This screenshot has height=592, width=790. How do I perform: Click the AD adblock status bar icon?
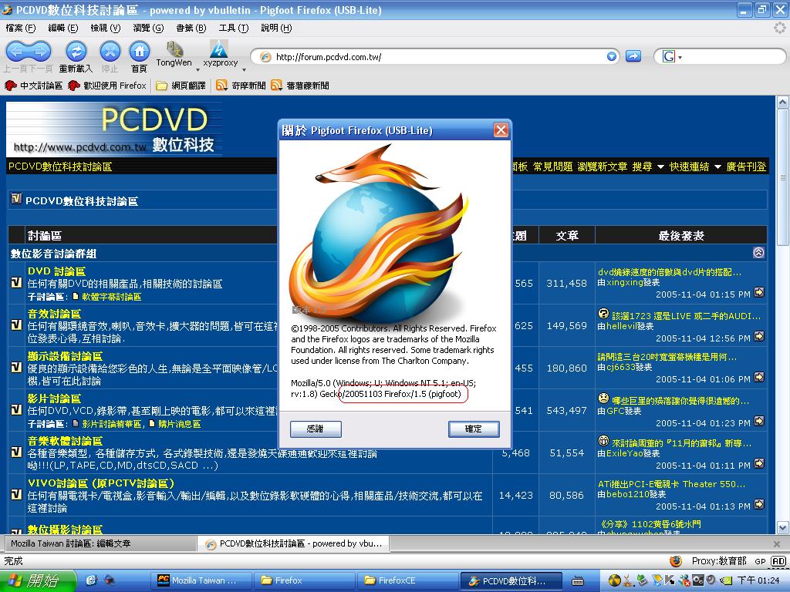(x=778, y=561)
